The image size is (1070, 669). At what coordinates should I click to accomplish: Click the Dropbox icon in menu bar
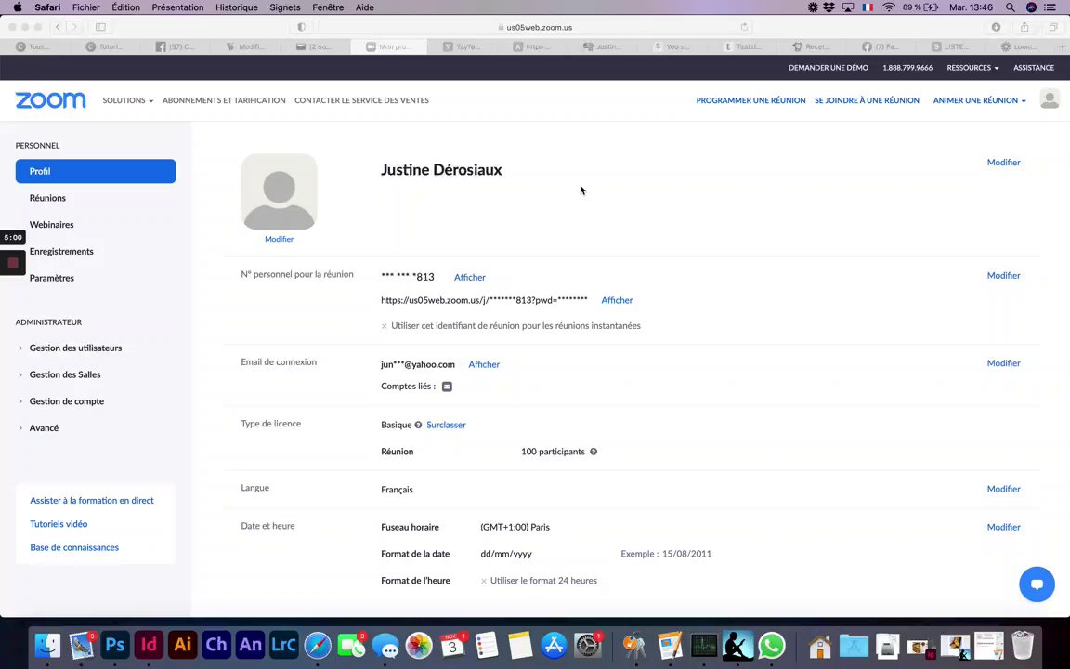(x=829, y=7)
